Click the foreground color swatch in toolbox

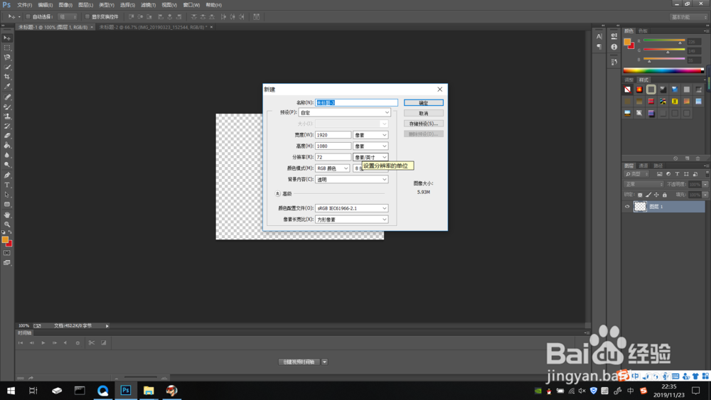(x=5, y=239)
